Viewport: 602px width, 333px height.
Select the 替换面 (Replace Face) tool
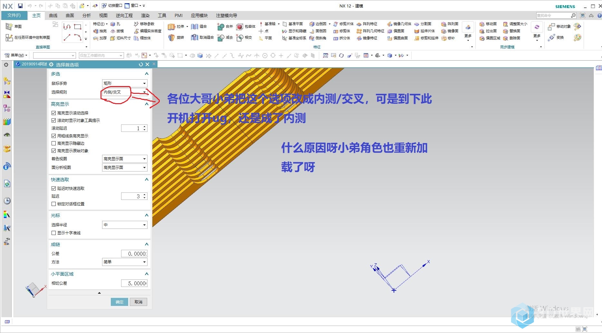[x=511, y=31]
